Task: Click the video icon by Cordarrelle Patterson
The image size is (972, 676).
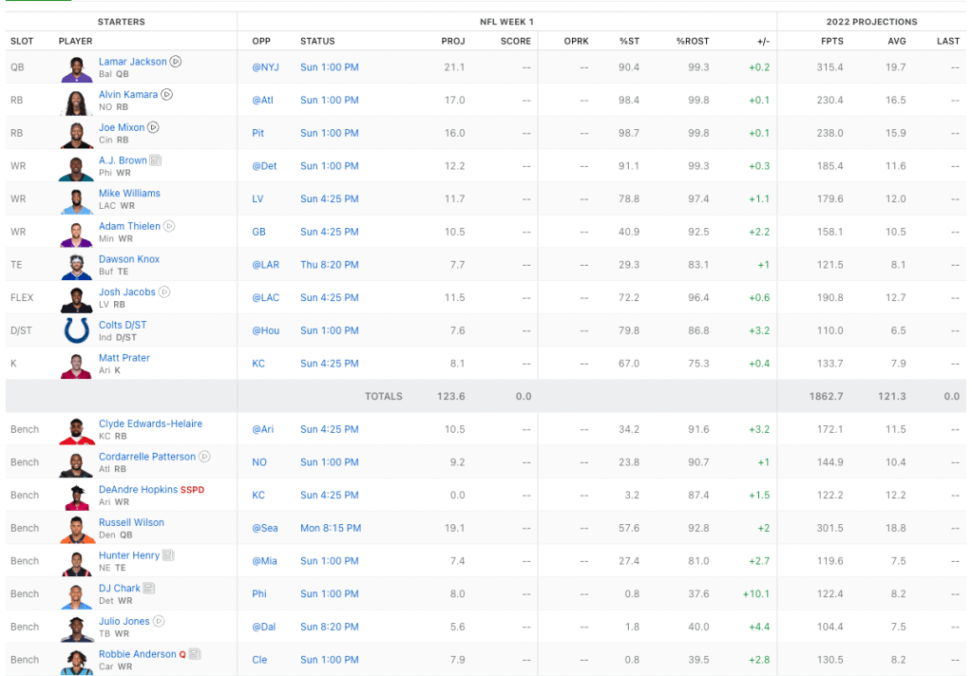Action: tap(204, 457)
